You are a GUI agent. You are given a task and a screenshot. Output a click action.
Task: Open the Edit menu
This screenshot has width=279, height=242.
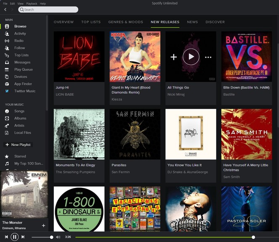[x=12, y=3]
